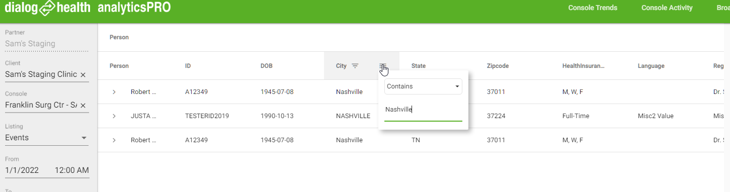Sort by the Language column header

[651, 66]
